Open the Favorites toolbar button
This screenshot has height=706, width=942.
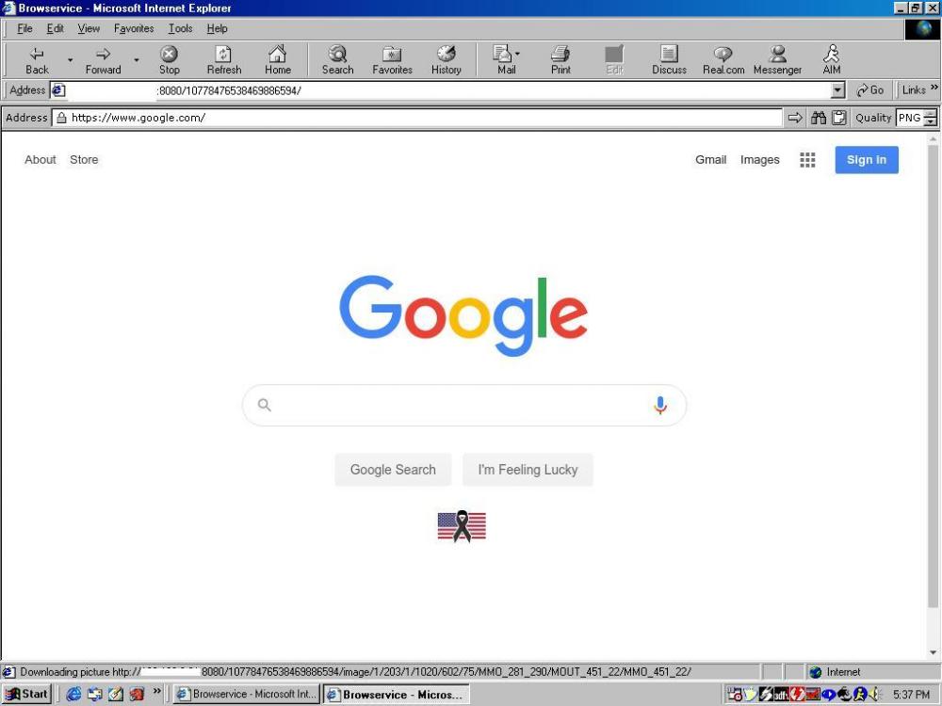392,60
